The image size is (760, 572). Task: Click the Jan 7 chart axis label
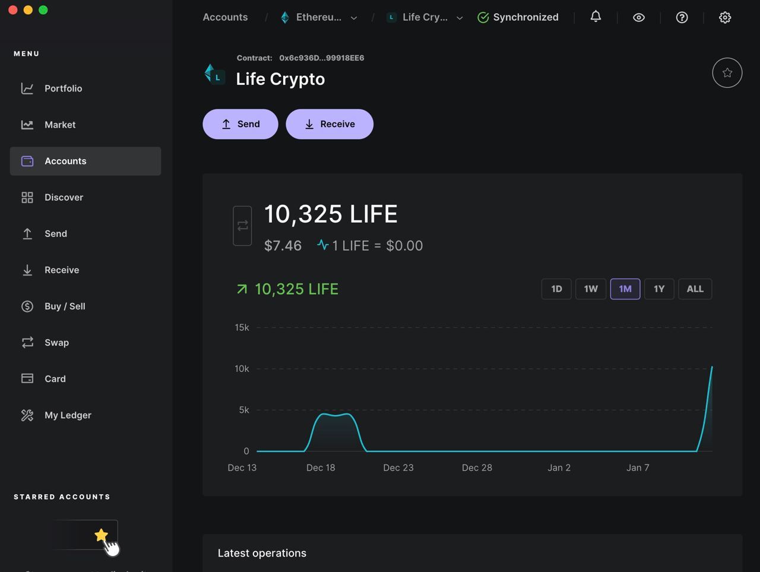pos(638,467)
